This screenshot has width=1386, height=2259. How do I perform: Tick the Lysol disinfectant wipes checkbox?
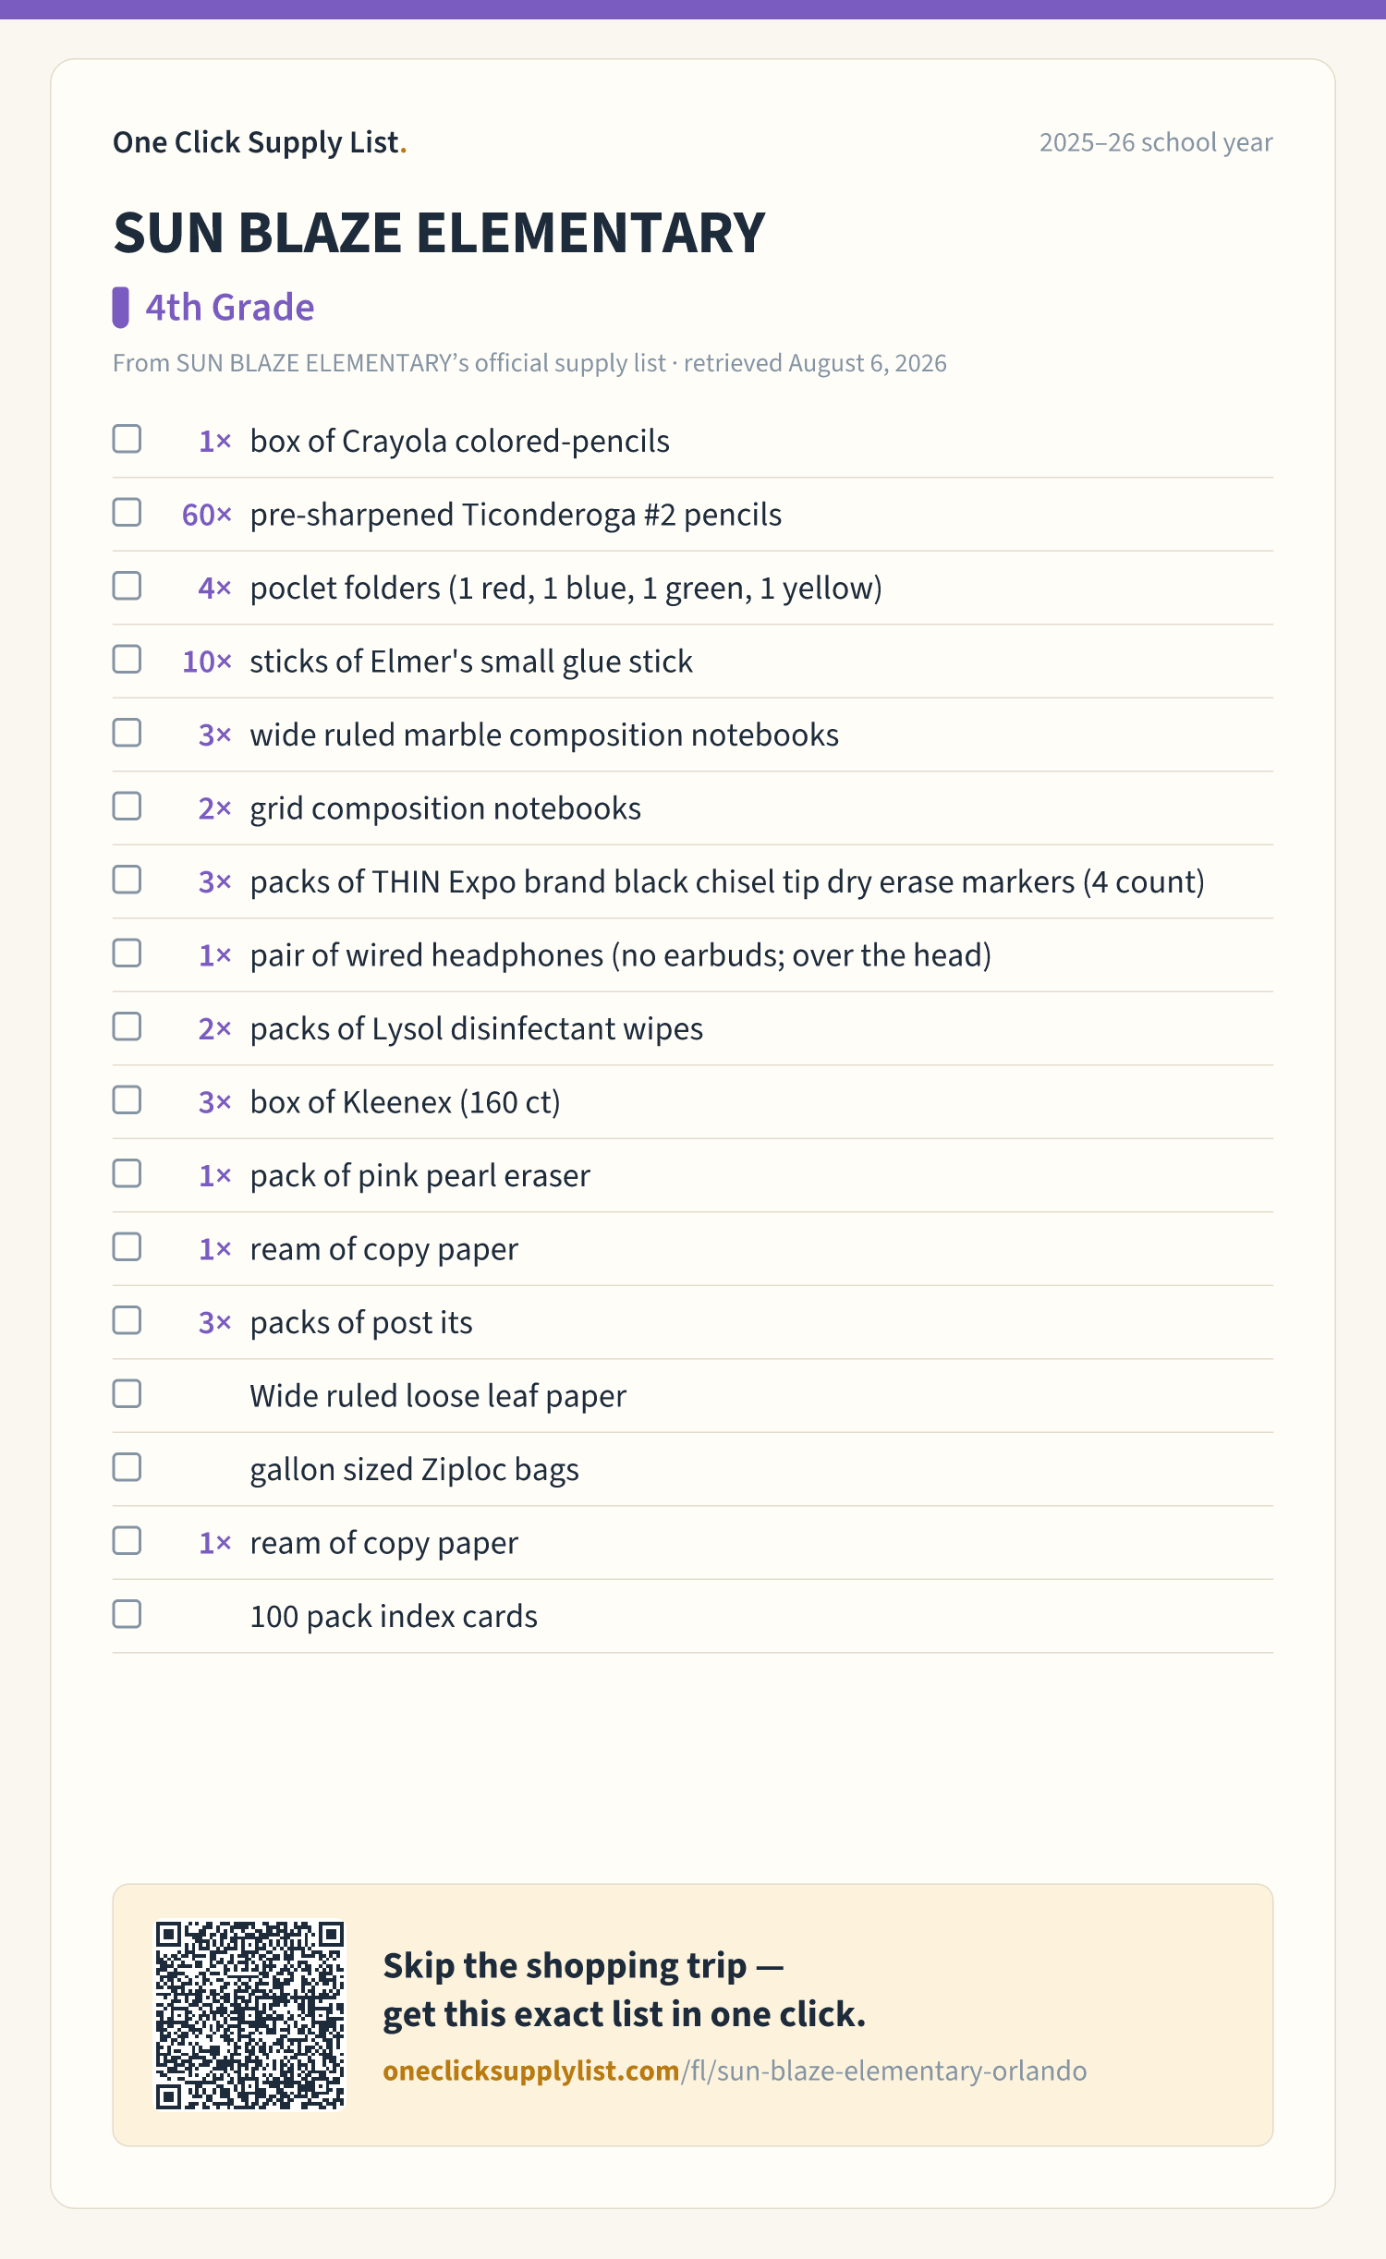(127, 1026)
